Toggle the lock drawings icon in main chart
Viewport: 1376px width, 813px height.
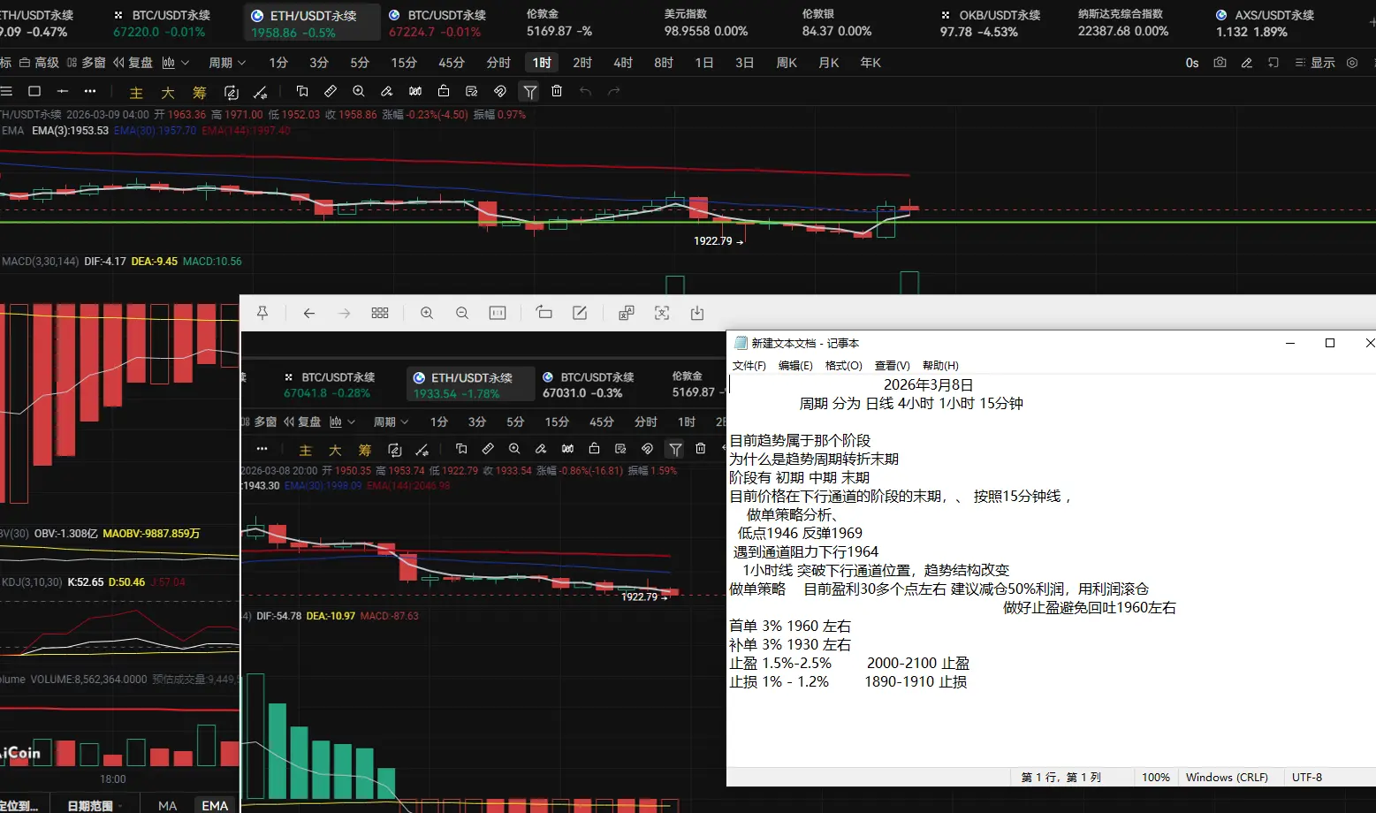[x=444, y=91]
